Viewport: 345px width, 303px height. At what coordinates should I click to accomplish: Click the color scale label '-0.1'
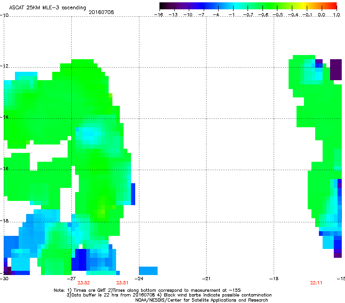click(x=307, y=15)
